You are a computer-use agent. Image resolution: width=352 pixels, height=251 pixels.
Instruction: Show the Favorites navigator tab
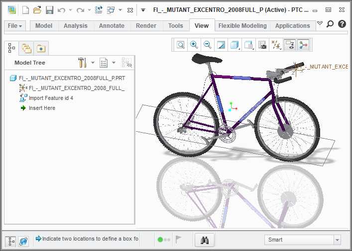tap(41, 48)
